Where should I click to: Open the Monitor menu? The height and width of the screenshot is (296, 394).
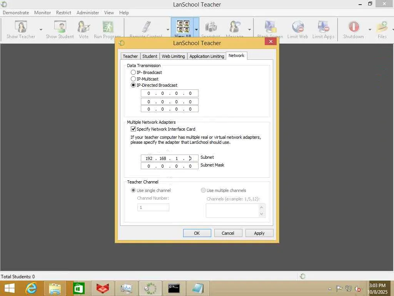click(42, 13)
